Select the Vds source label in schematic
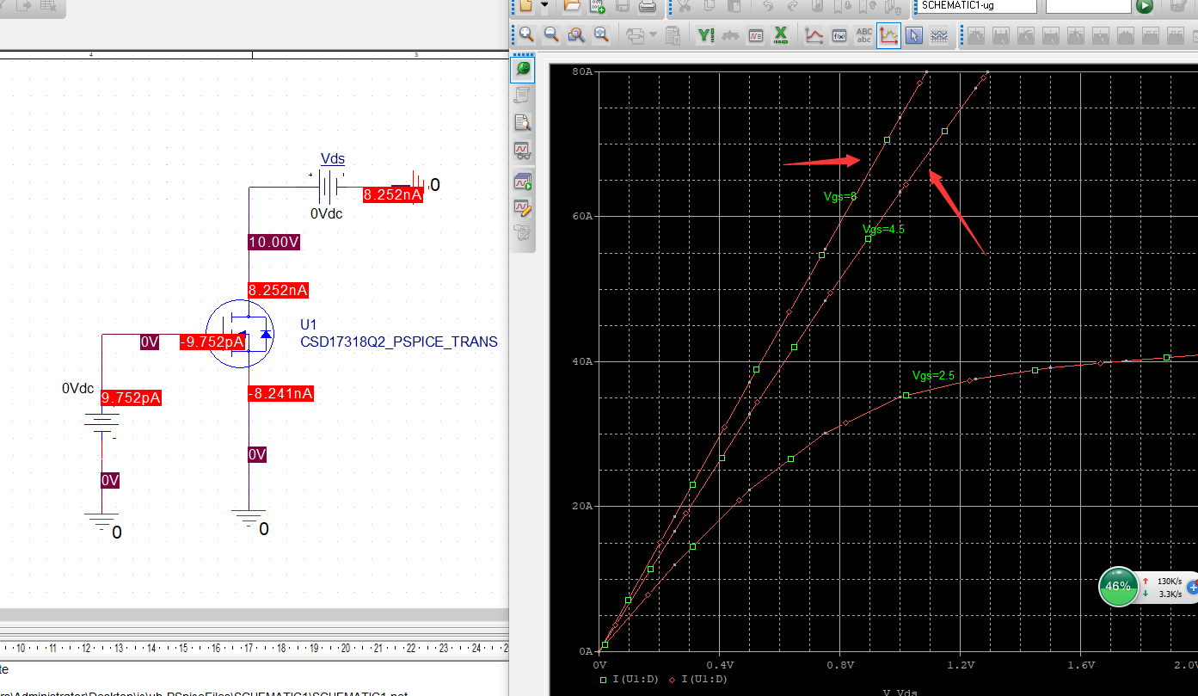 click(x=332, y=158)
